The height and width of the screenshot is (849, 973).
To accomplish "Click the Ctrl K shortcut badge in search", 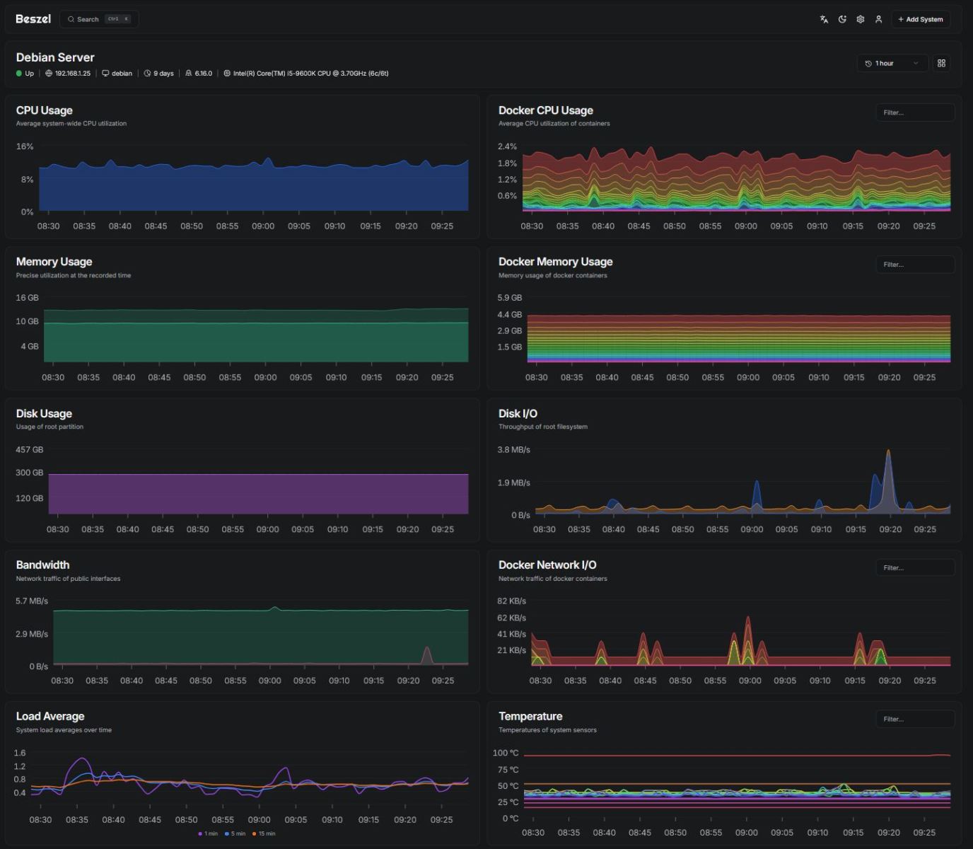I will click(x=117, y=19).
